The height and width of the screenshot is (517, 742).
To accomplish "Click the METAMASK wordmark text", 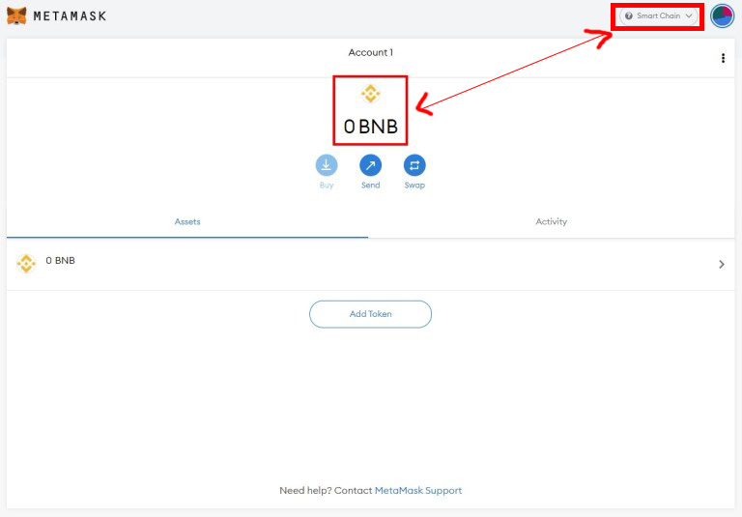I will tap(70, 16).
